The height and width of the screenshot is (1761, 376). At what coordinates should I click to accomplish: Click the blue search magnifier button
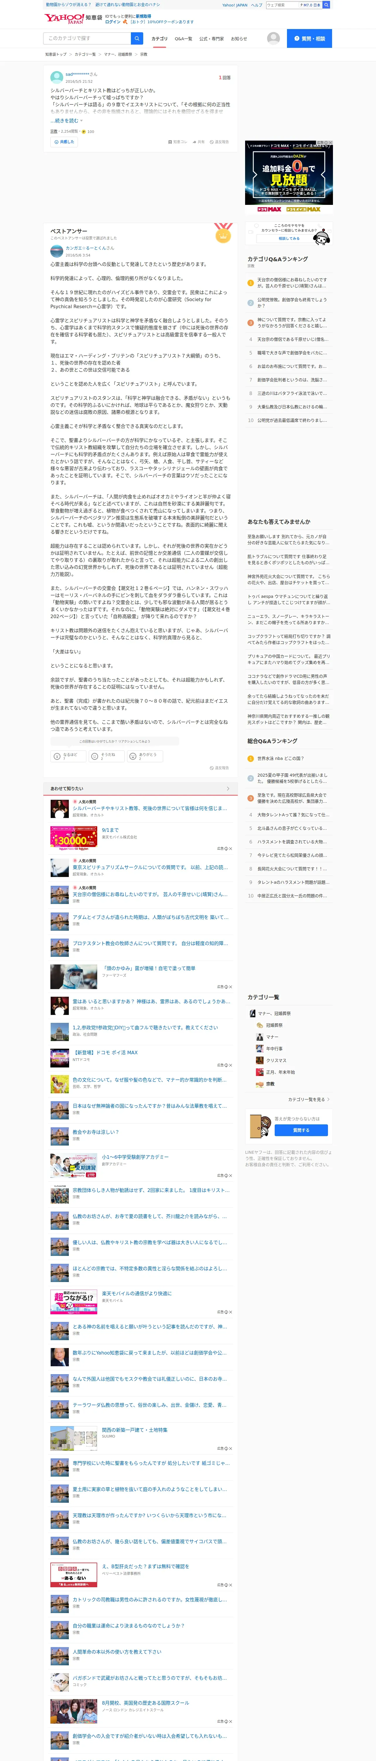coord(137,38)
